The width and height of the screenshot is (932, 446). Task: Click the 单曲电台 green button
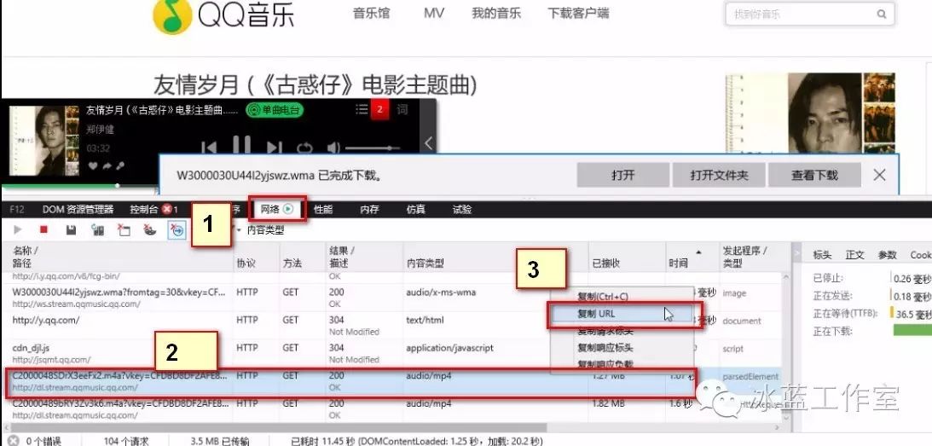tap(275, 110)
